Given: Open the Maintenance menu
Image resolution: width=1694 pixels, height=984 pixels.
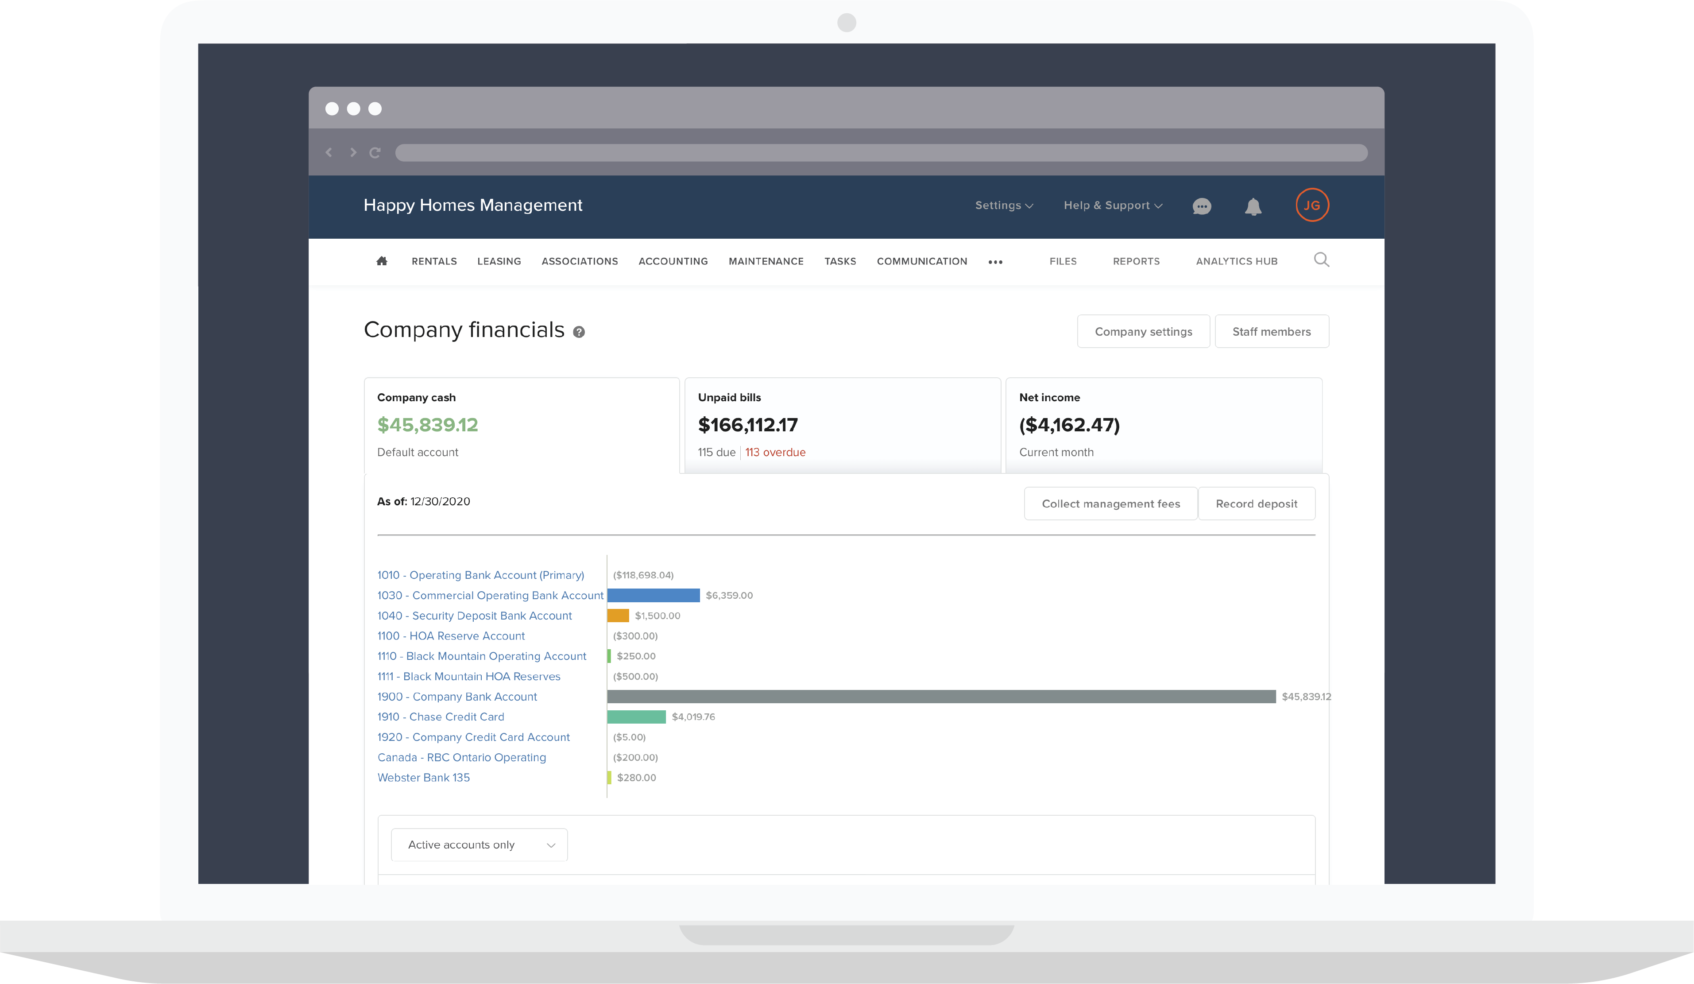Looking at the screenshot, I should pos(766,261).
